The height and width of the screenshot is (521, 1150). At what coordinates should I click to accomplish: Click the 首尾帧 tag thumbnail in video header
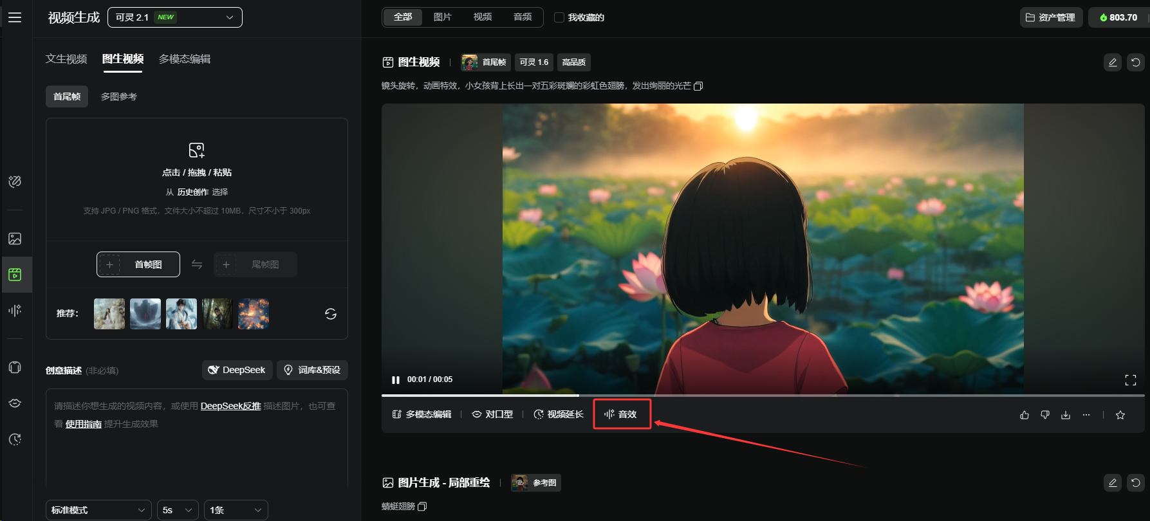(486, 62)
